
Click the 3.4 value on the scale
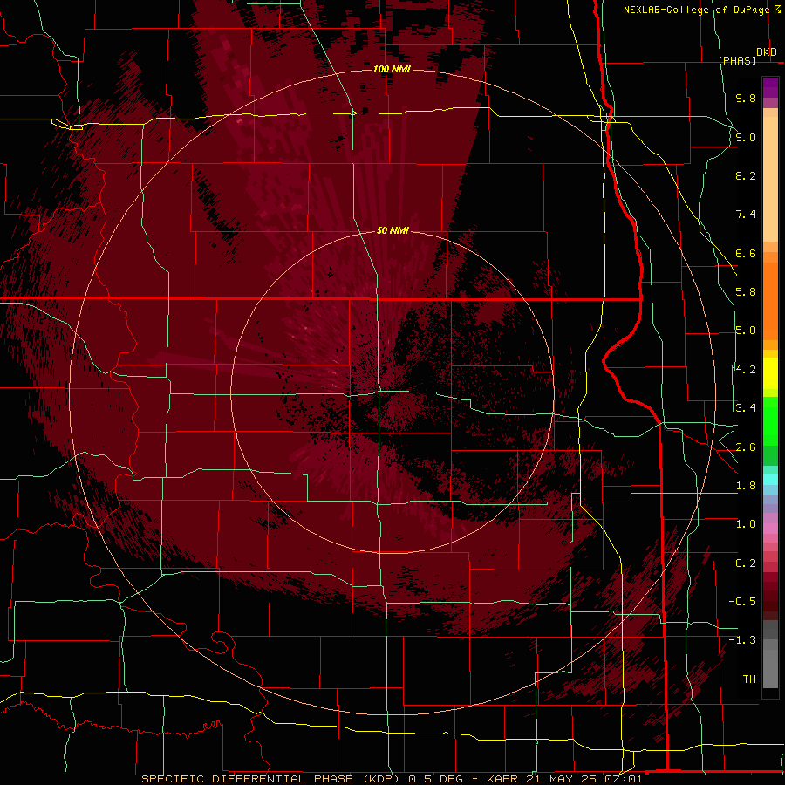(746, 408)
